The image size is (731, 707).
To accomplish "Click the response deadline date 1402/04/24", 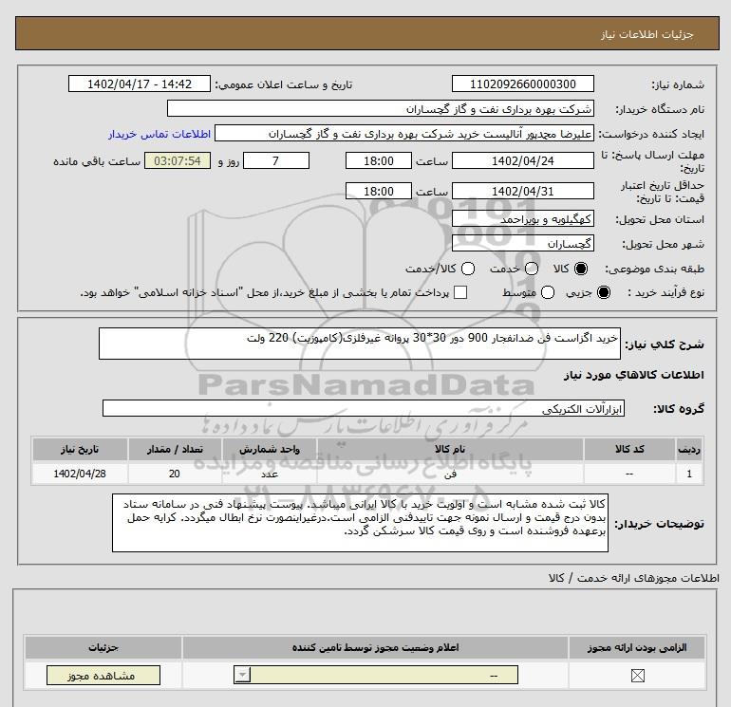I will [x=522, y=160].
